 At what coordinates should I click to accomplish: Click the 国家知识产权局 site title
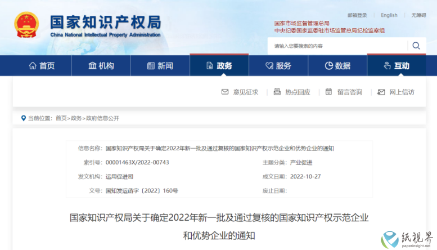(x=105, y=23)
